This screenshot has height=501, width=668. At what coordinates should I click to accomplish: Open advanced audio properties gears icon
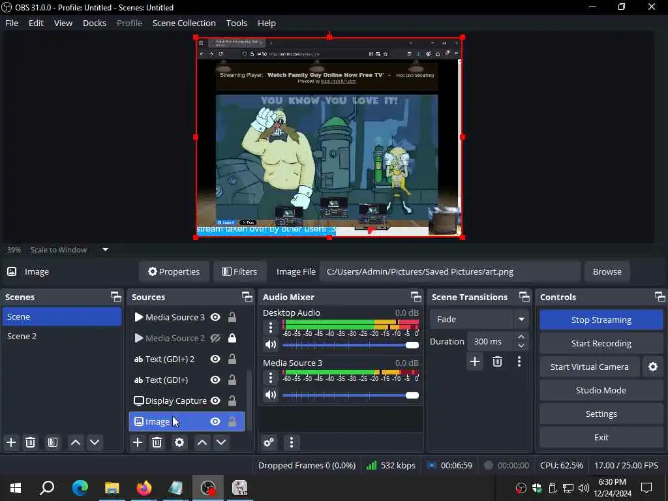click(269, 442)
